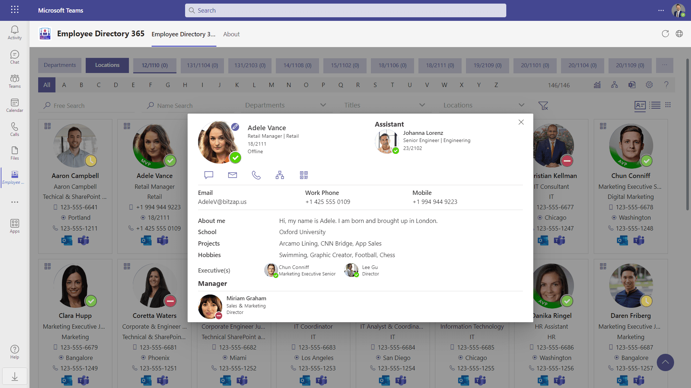The width and height of the screenshot is (691, 388).
Task: Filter by location 12/1110 (0)
Action: tap(154, 65)
